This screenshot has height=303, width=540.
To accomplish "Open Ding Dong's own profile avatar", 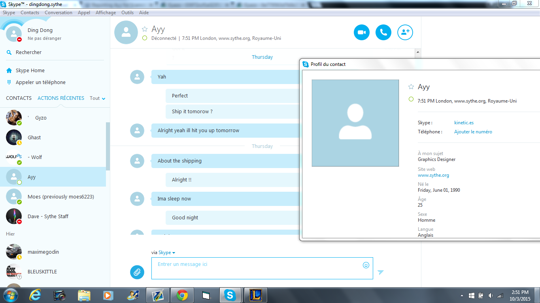I will (14, 34).
